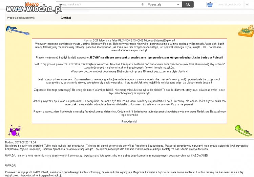
Task: Click the 'Woreczek codziennie jest poddawany Bieberoterapi' line
Action: 129,71
